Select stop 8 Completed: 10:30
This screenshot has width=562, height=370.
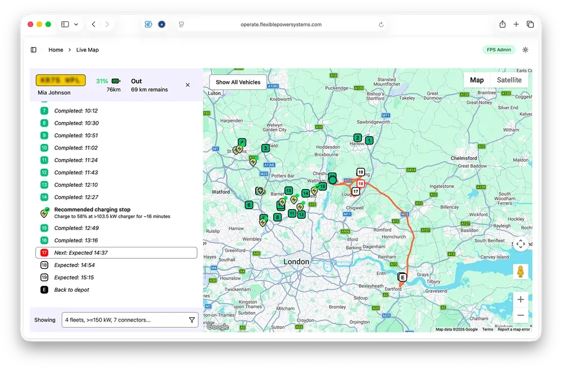coord(116,123)
